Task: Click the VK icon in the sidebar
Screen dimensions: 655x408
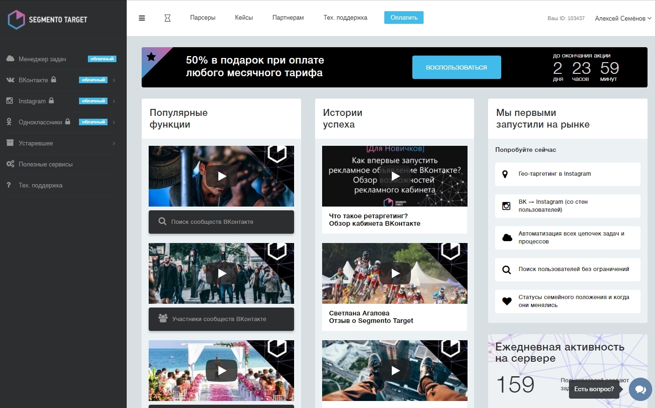Action: 10,80
